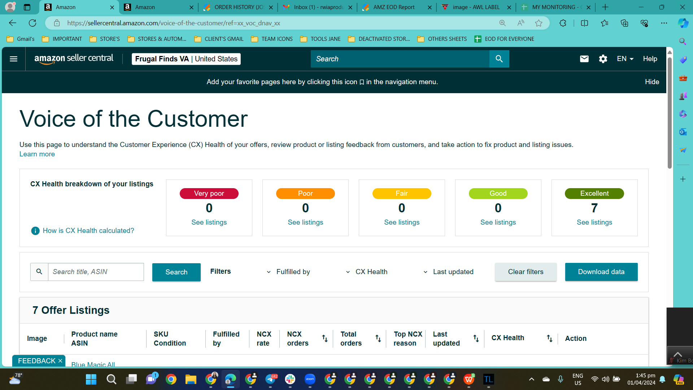Open Telegram from the taskbar
The image size is (693, 390).
coord(271,380)
